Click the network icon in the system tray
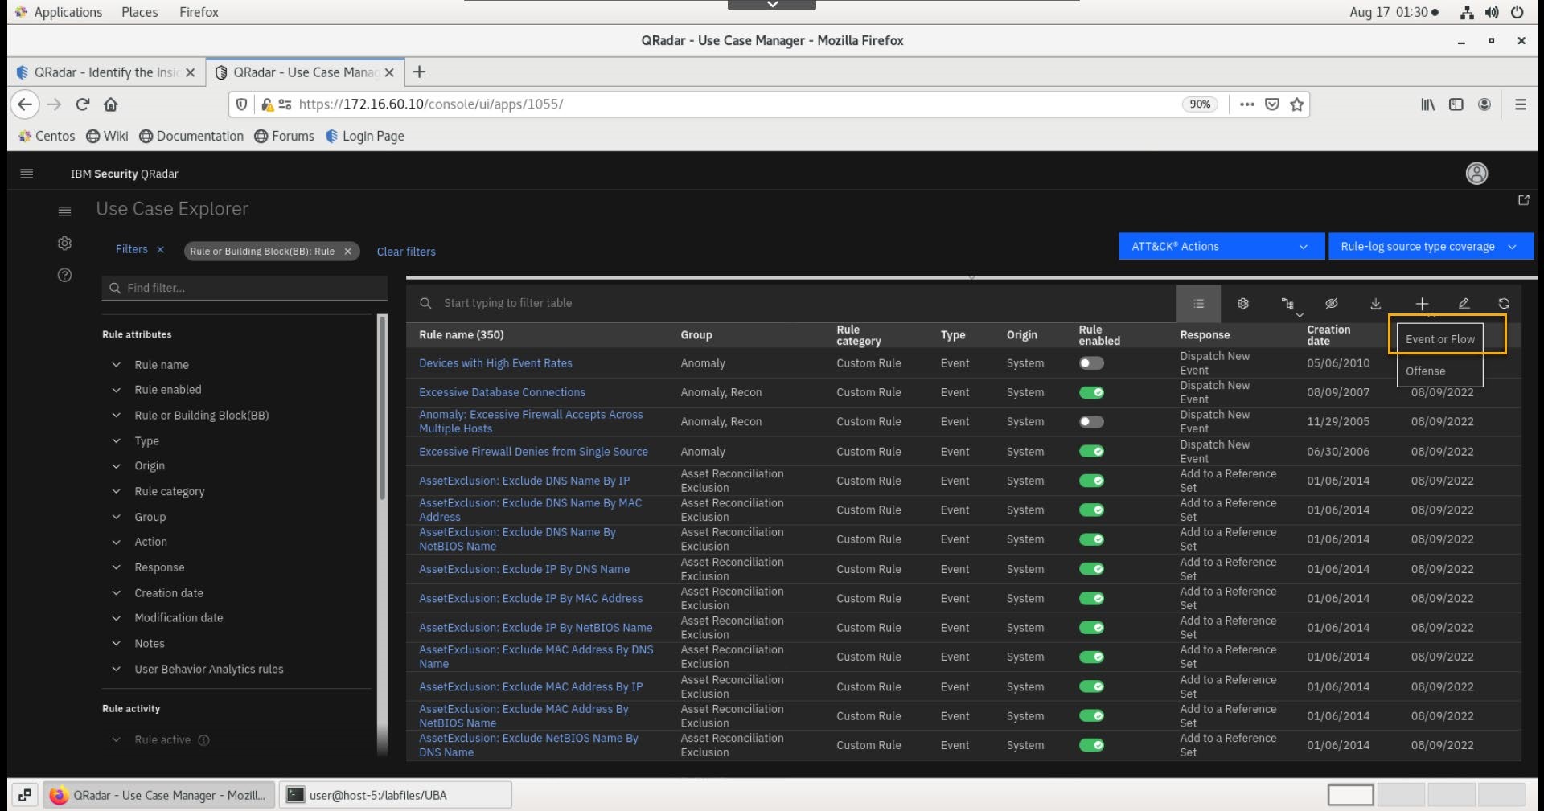1544x811 pixels. tap(1468, 12)
